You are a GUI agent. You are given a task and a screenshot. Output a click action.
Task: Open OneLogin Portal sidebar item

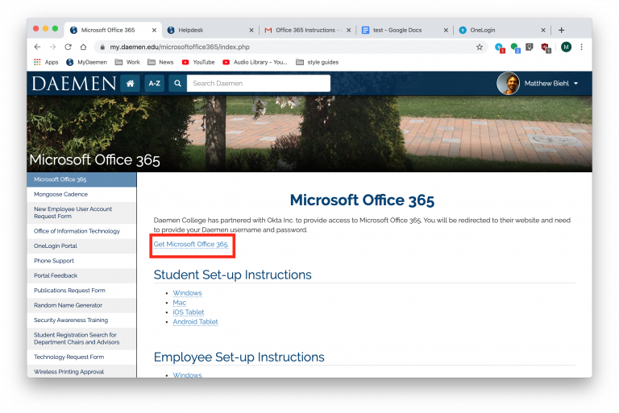pos(81,246)
